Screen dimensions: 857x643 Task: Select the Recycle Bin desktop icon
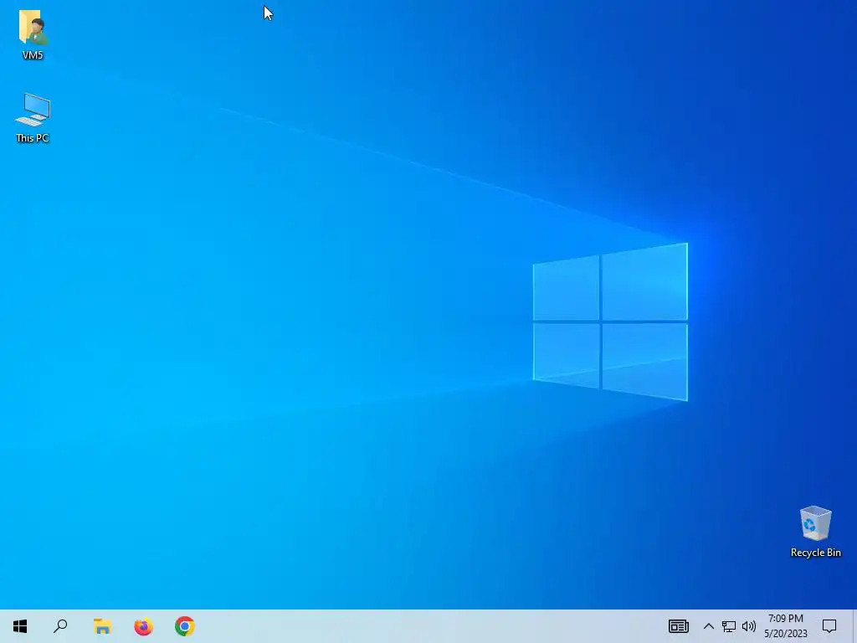pos(815,523)
